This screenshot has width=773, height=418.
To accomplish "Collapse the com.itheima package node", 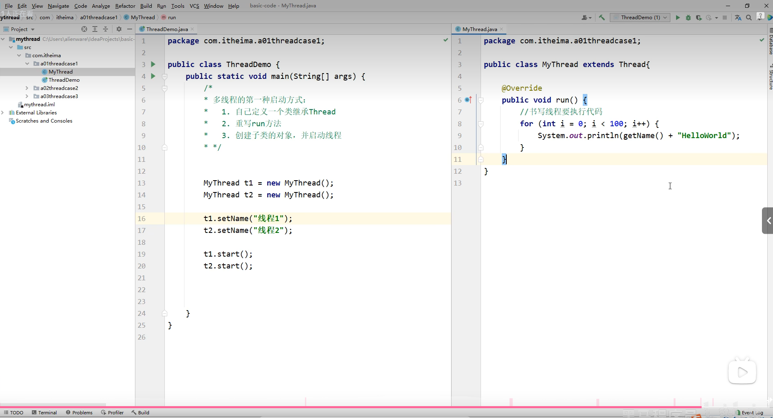I will point(19,56).
